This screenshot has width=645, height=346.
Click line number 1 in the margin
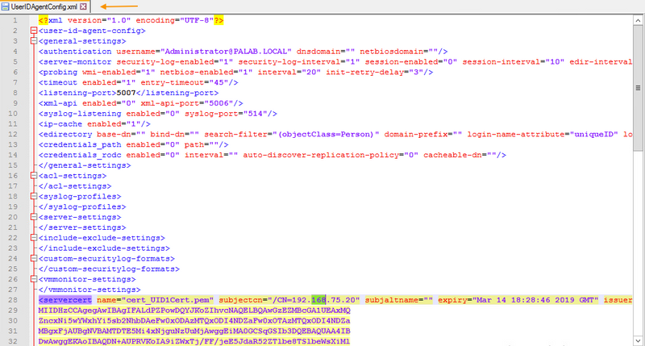pos(15,20)
